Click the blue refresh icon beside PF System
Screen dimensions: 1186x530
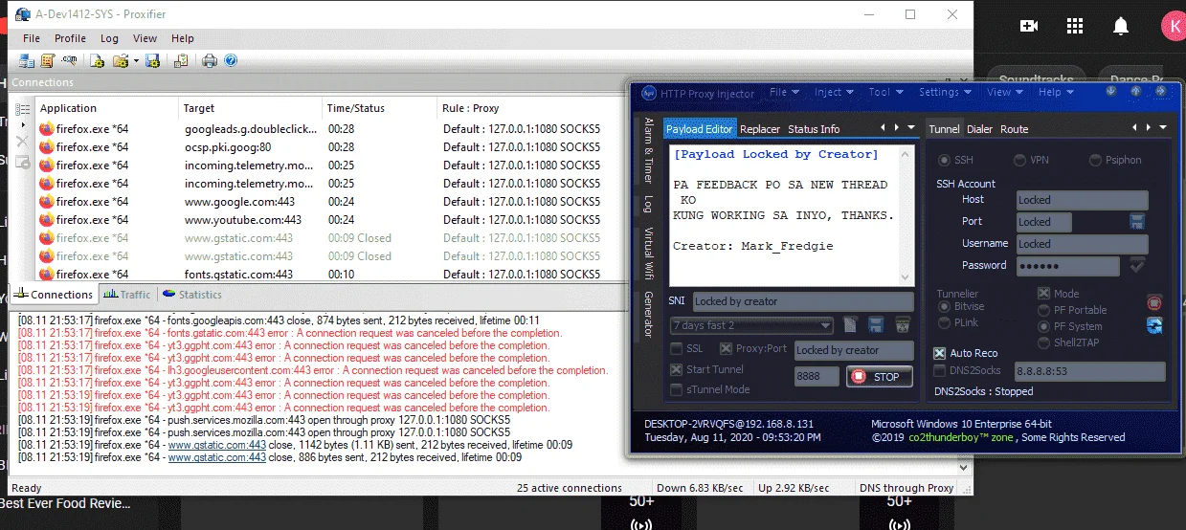click(x=1154, y=325)
